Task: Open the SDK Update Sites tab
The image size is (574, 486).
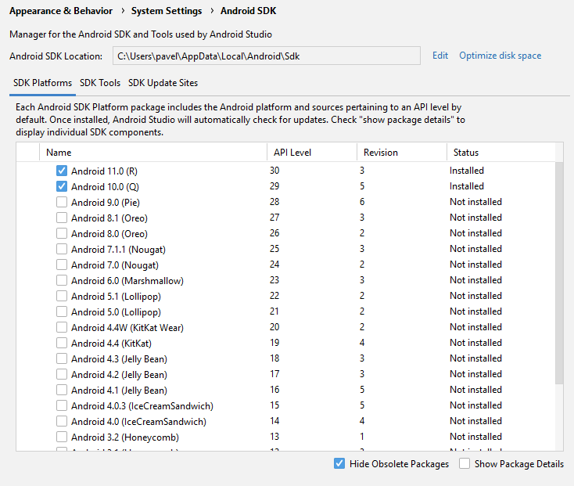Action: point(163,83)
